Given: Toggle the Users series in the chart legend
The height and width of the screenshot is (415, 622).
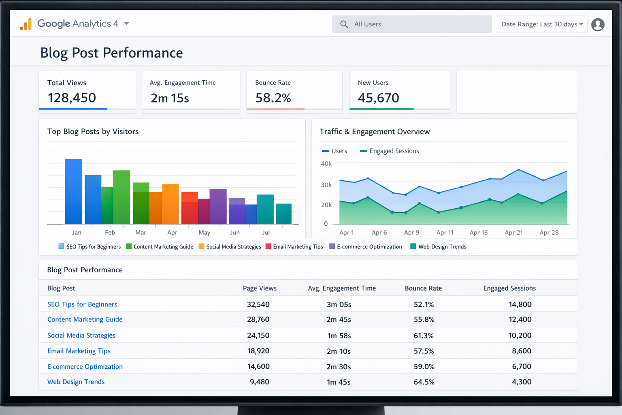Looking at the screenshot, I should point(334,151).
